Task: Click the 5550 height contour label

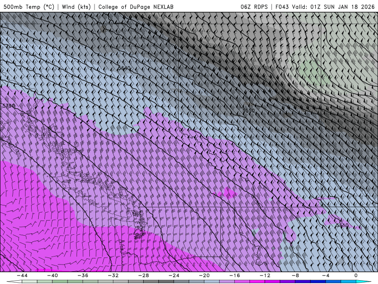Action: (x=249, y=111)
